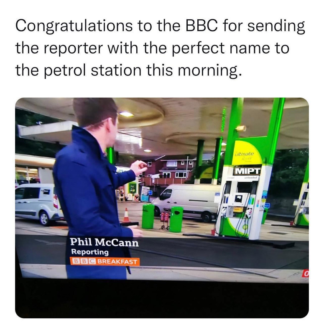This screenshot has height=335, width=324.
Task: Click the red fire extinguishers
Action: 164,217
